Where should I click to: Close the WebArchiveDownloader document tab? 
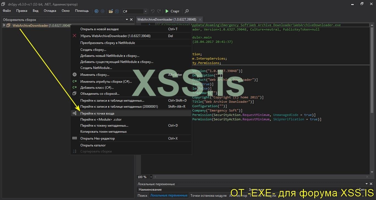(200, 20)
